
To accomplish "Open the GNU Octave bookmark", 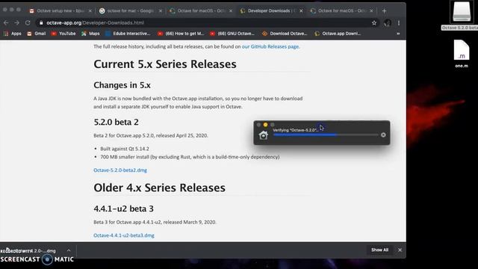I will click(x=232, y=34).
